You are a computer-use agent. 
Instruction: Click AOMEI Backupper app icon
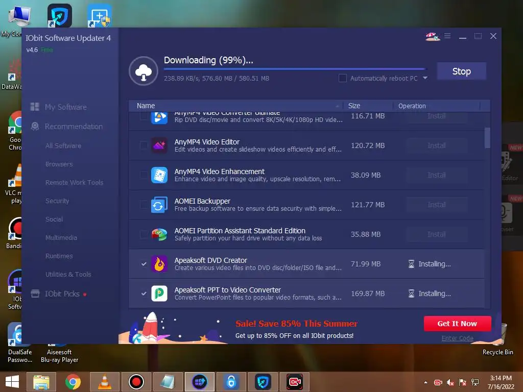tap(159, 205)
